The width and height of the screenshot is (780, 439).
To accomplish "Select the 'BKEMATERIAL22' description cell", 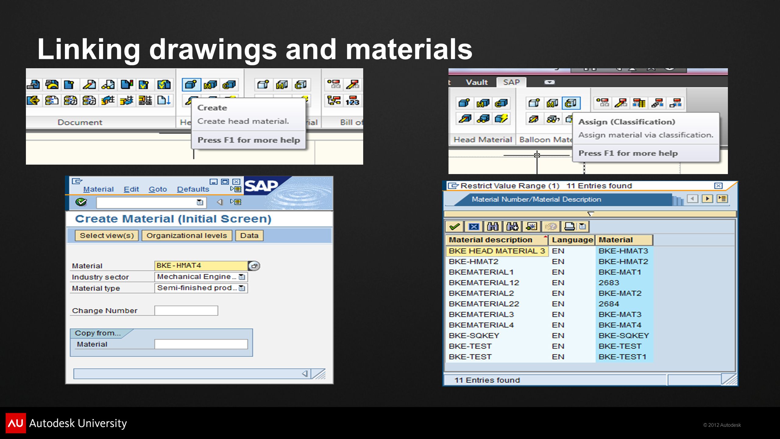I will 497,304.
